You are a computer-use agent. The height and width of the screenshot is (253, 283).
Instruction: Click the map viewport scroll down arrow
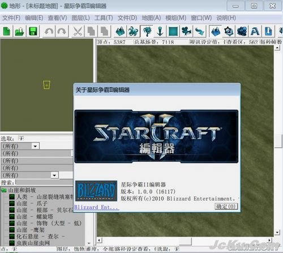(277, 232)
